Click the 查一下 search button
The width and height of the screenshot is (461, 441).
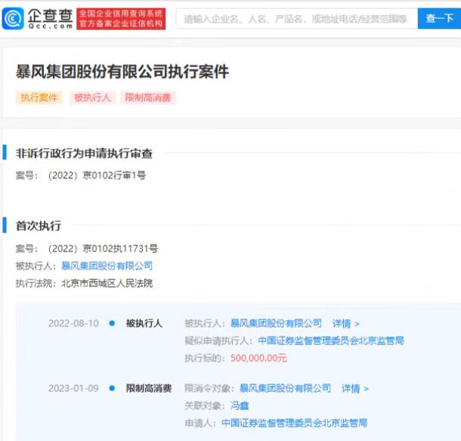coord(439,19)
